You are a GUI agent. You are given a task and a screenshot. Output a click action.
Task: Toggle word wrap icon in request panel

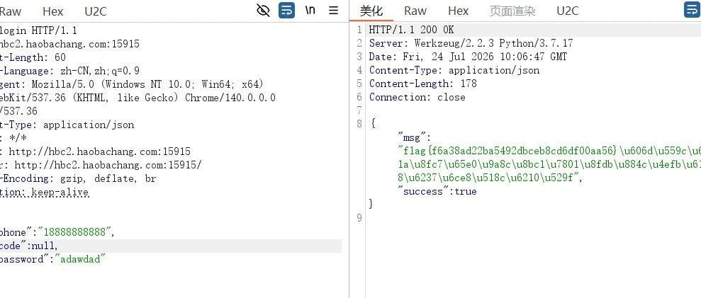click(x=286, y=11)
